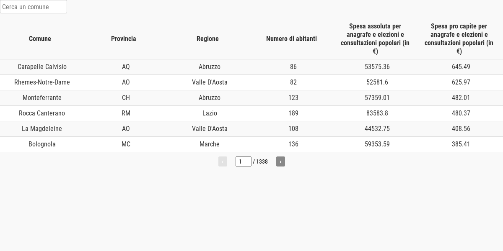The image size is (503, 251).
Task: Select the Rocca Canterano comune cell
Action: coord(42,113)
